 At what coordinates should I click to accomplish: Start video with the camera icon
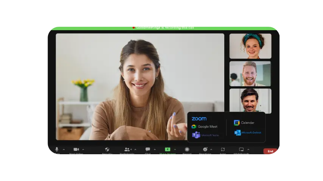[x=76, y=149]
